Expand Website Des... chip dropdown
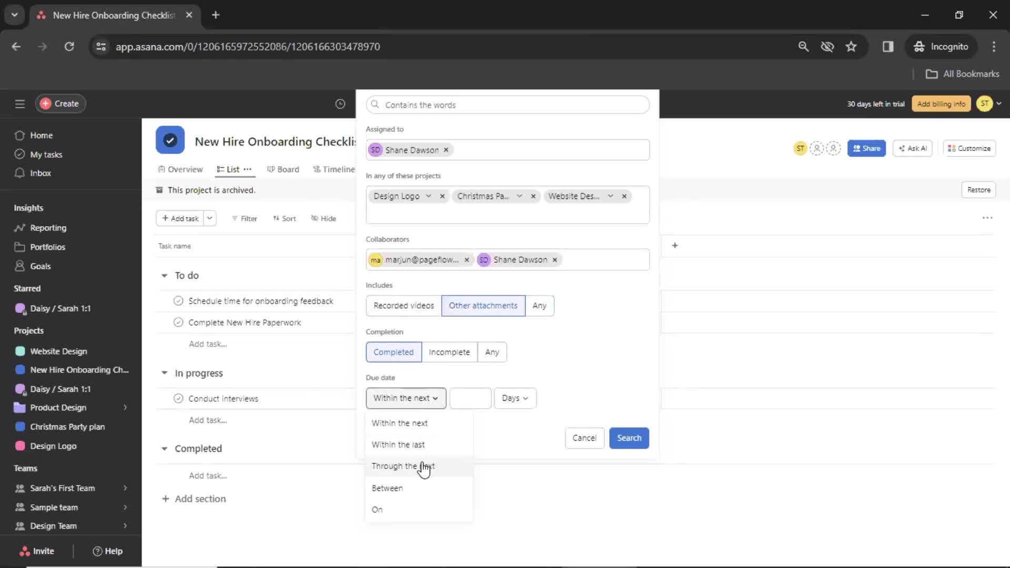Screen dimensions: 1010x568 (611, 196)
